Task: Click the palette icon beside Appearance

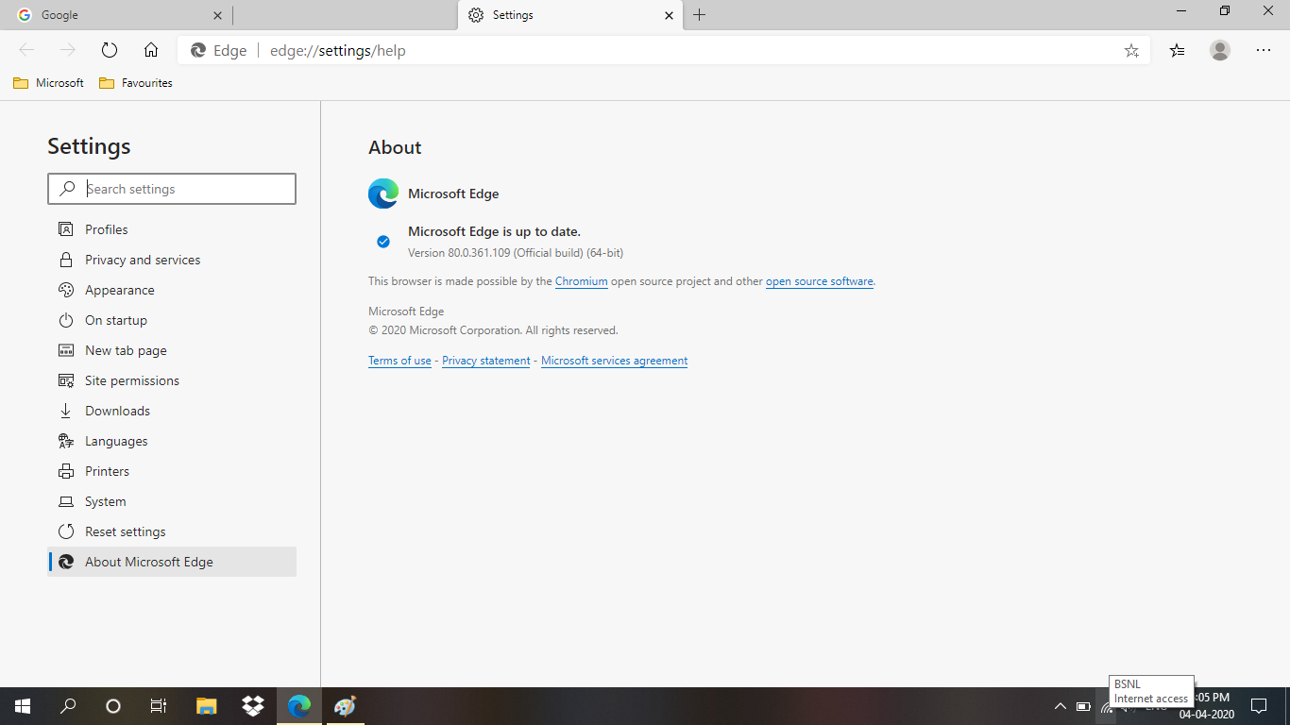Action: click(x=66, y=290)
